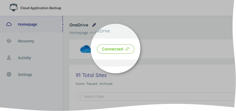Follow the Homepage breadcrumb link
The height and width of the screenshot is (111, 236).
click(79, 33)
